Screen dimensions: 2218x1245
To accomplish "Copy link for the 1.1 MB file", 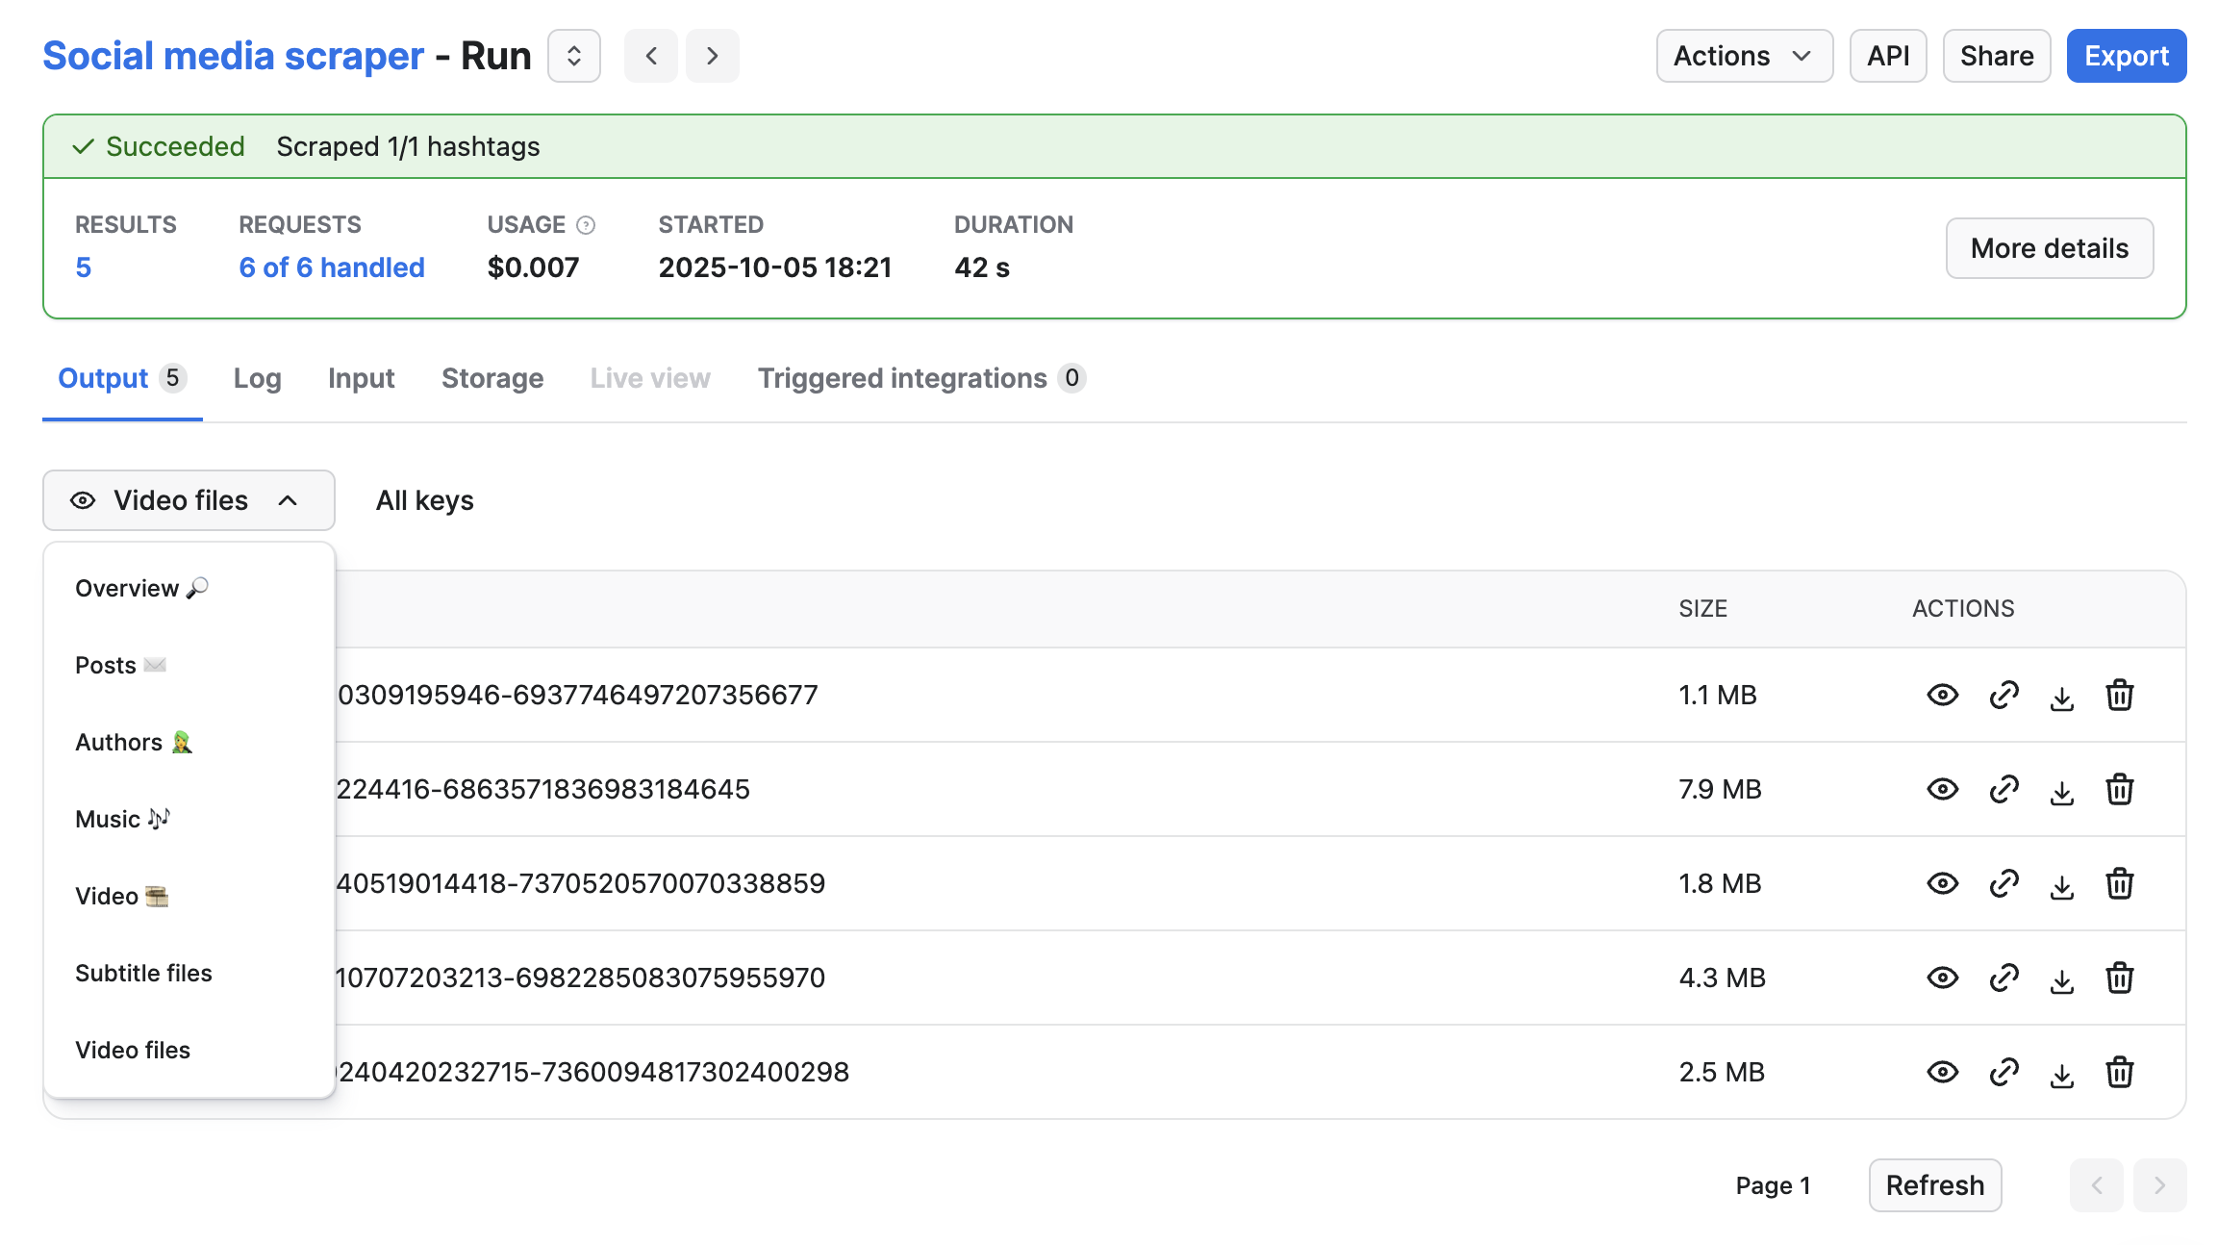I will tap(2004, 695).
